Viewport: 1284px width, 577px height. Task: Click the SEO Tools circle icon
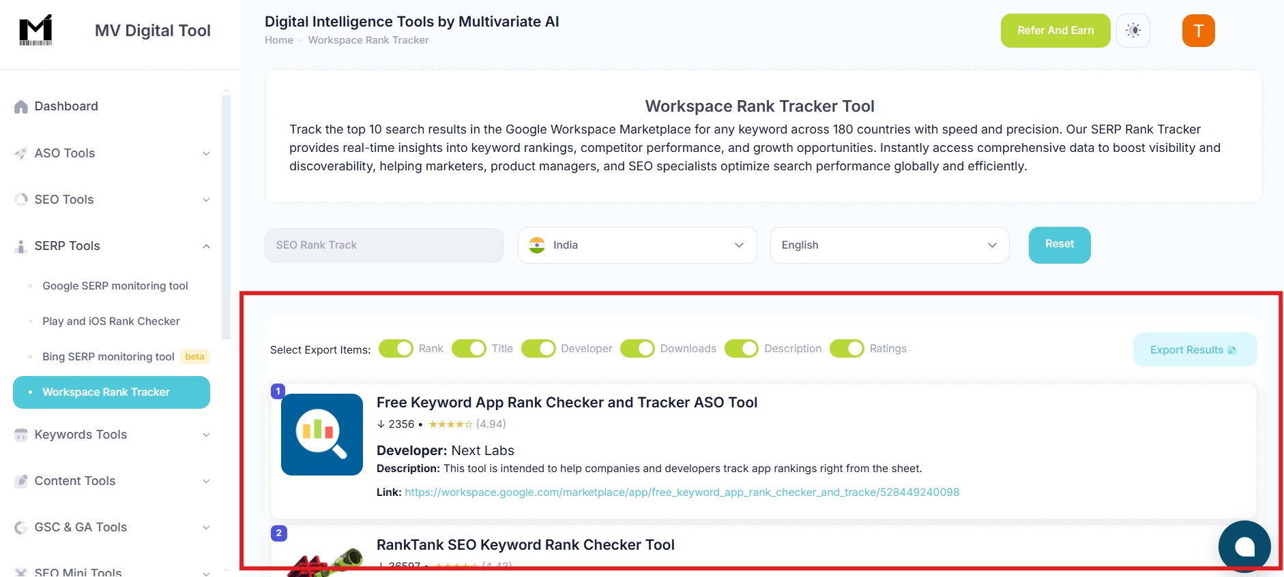coord(21,200)
